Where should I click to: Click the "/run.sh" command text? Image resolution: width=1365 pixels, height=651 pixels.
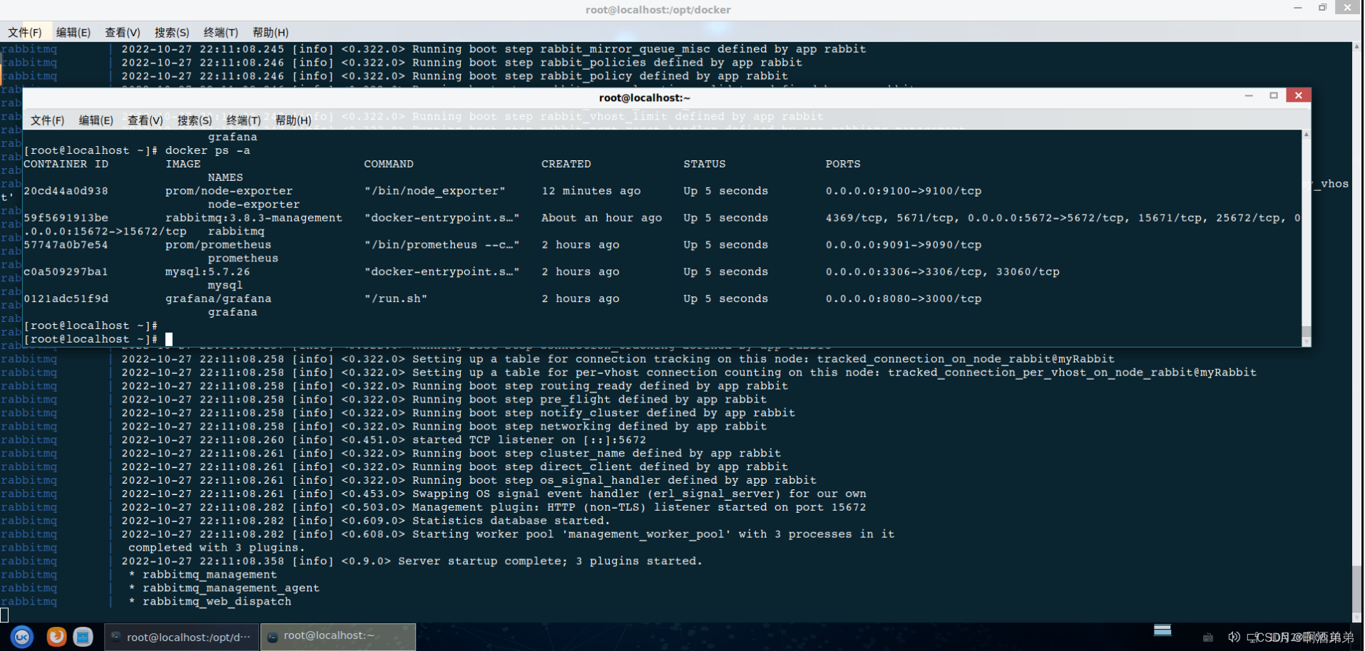(396, 299)
